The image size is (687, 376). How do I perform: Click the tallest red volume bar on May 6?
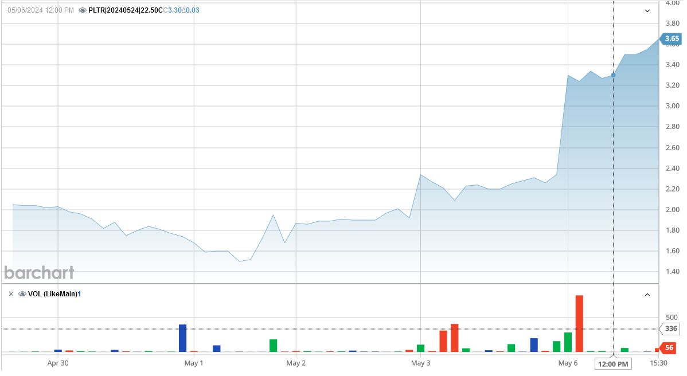point(579,323)
